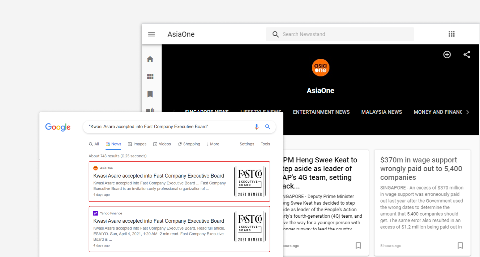Switch to the Images search tab
Viewport: 480px width, 257px height.
tap(137, 144)
